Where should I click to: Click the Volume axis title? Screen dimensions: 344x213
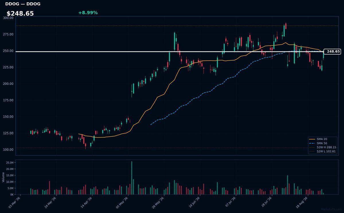(3, 177)
